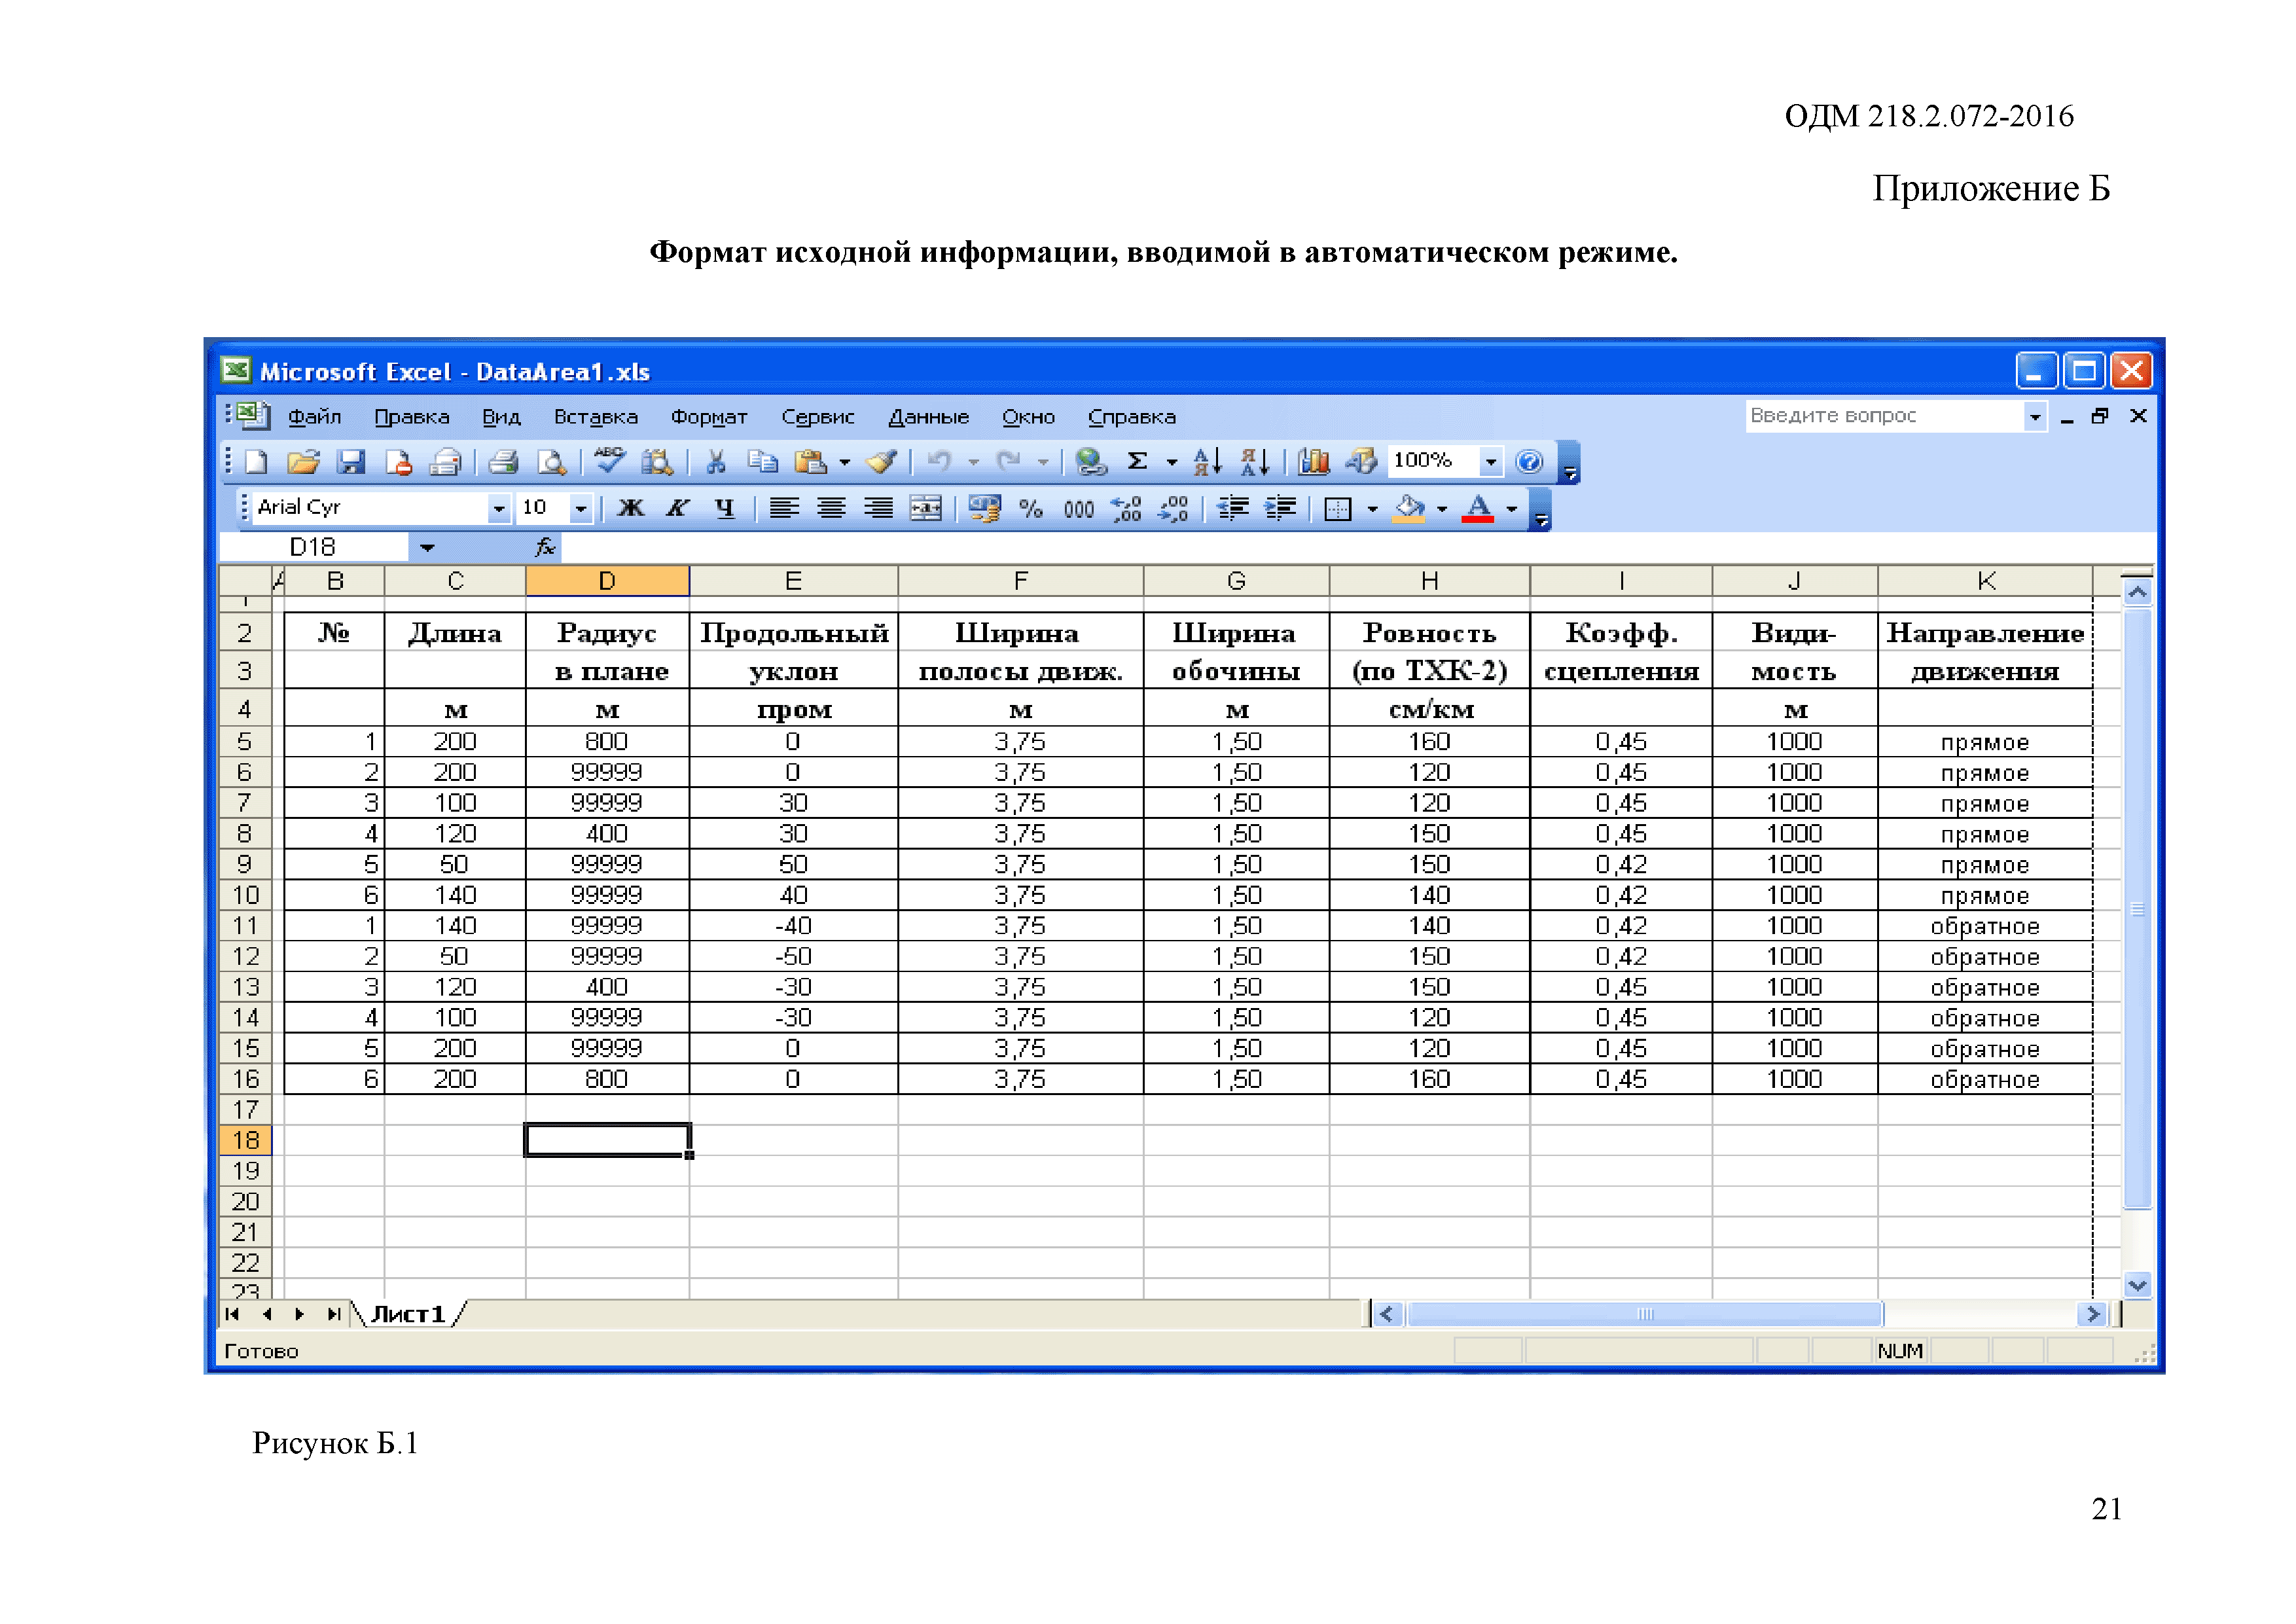Viewport: 2296px width, 1624px height.
Task: Launch the Chart Wizard icon
Action: coord(1314,461)
